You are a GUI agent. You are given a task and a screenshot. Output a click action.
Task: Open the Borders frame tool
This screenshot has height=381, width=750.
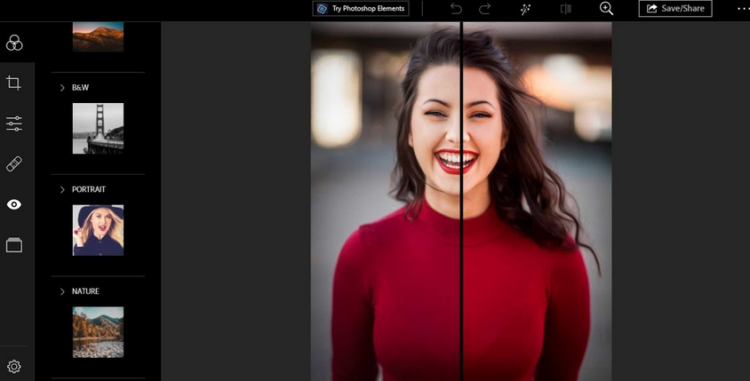14,245
